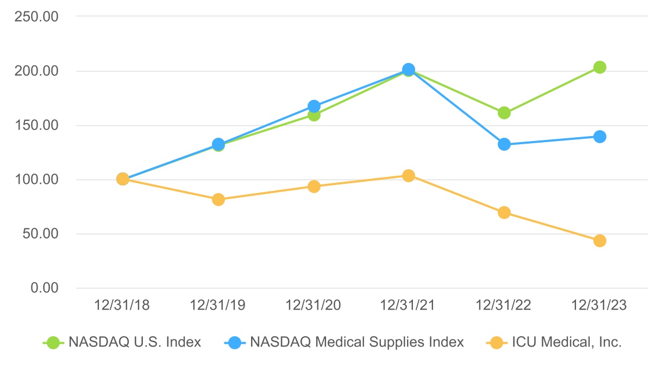664x372 pixels.
Task: Select the orange data point at 12/31/23
Action: pos(600,241)
